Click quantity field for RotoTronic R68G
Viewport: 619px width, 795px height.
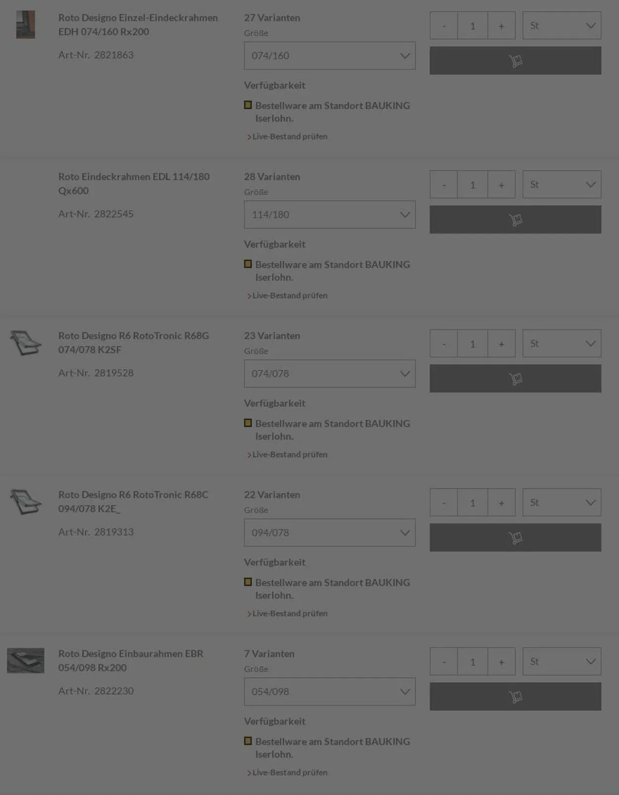click(472, 343)
